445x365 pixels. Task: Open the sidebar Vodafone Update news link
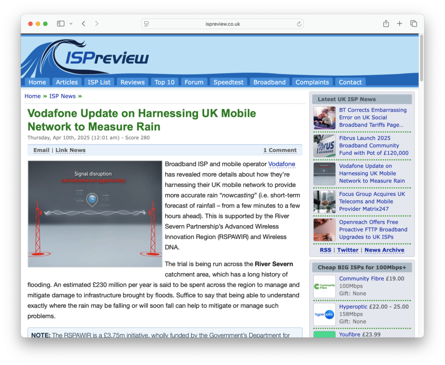pos(372,173)
